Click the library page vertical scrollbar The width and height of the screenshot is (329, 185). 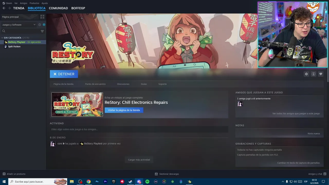(x=328, y=48)
